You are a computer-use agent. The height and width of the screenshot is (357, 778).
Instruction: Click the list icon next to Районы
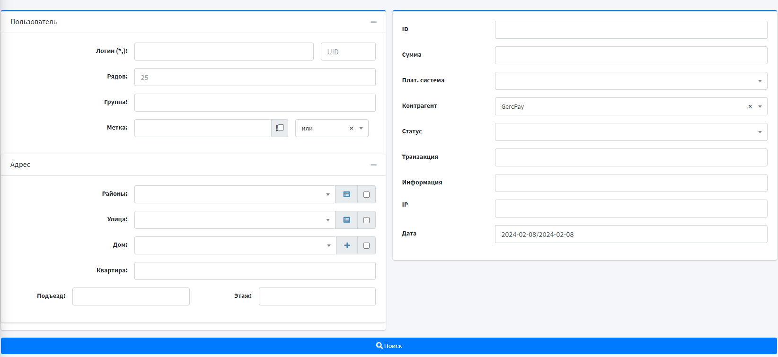tap(346, 194)
